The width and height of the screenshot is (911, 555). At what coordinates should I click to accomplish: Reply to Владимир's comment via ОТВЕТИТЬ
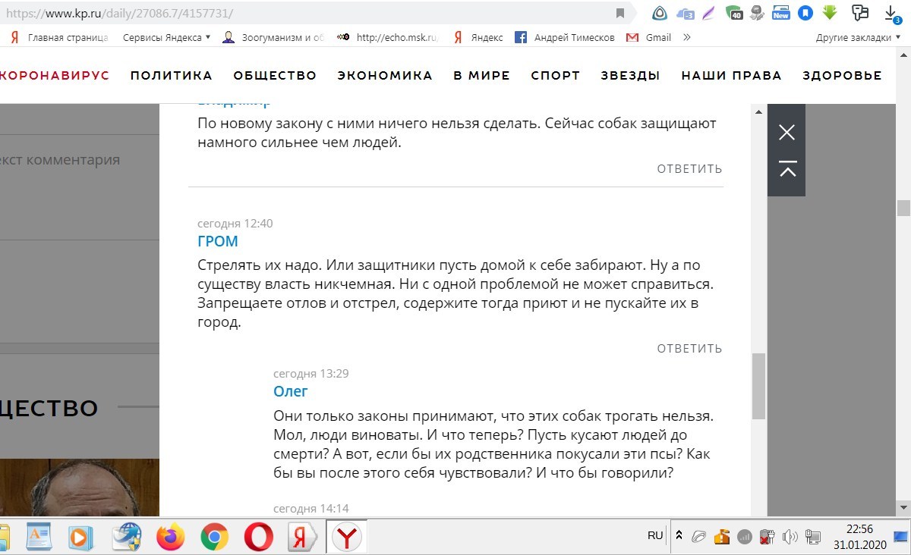pyautogui.click(x=689, y=168)
